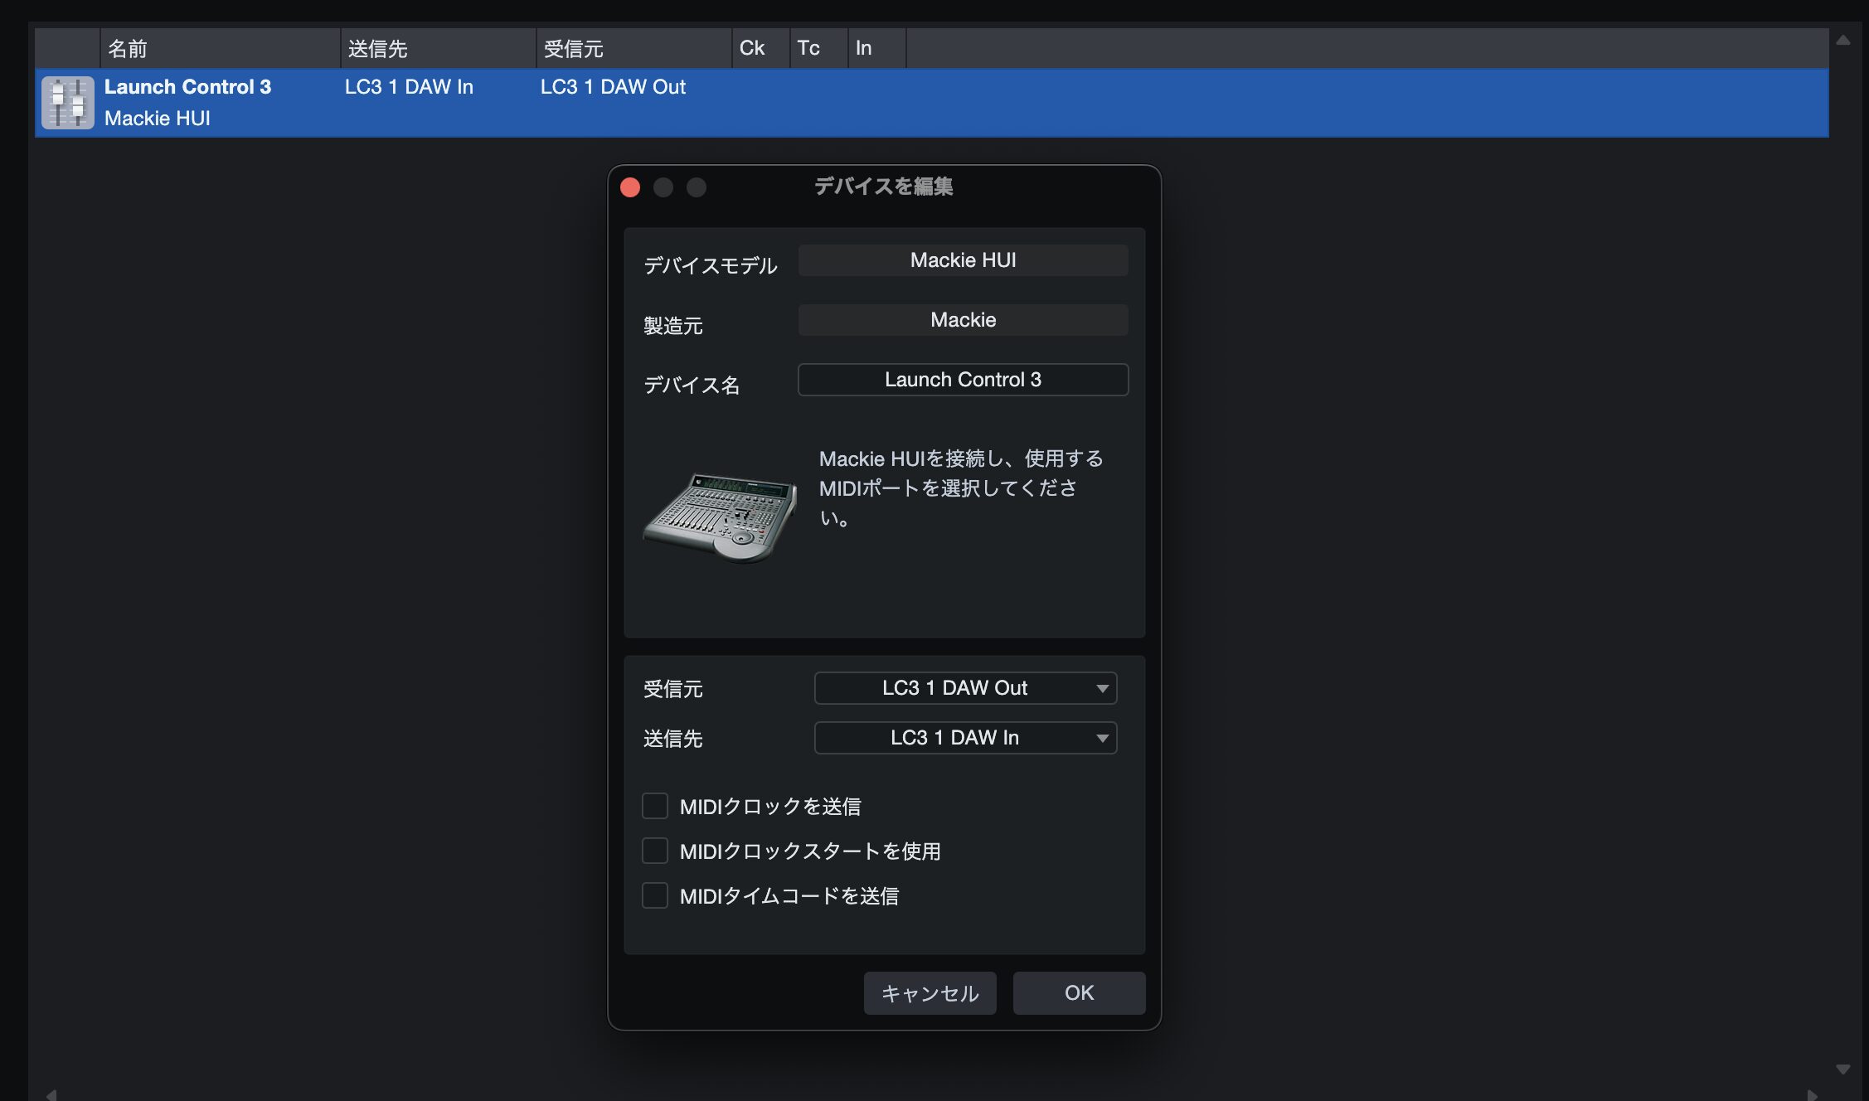Toggle MIDIクロックスタートを使用 checkbox
The height and width of the screenshot is (1101, 1869).
coord(655,851)
